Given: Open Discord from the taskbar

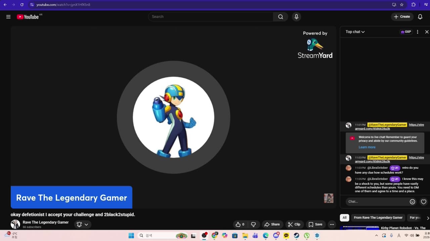Looking at the screenshot, I should pos(276,236).
